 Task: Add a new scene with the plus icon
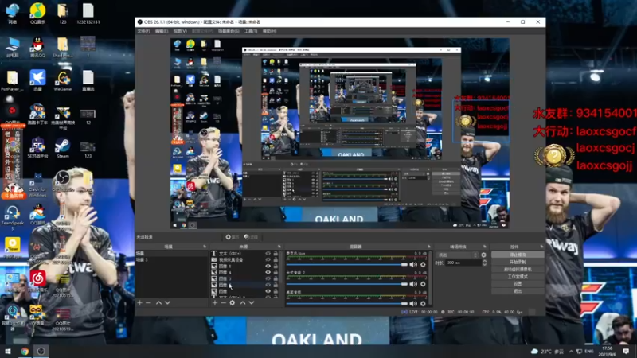(x=140, y=303)
